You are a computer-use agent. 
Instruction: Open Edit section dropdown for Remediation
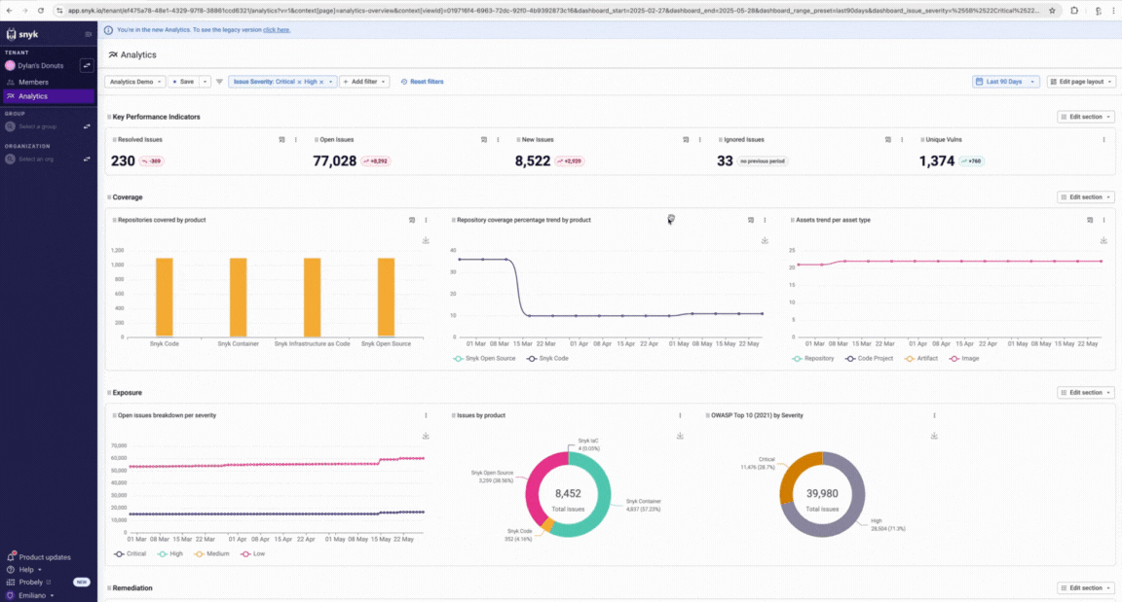pyautogui.click(x=1086, y=588)
